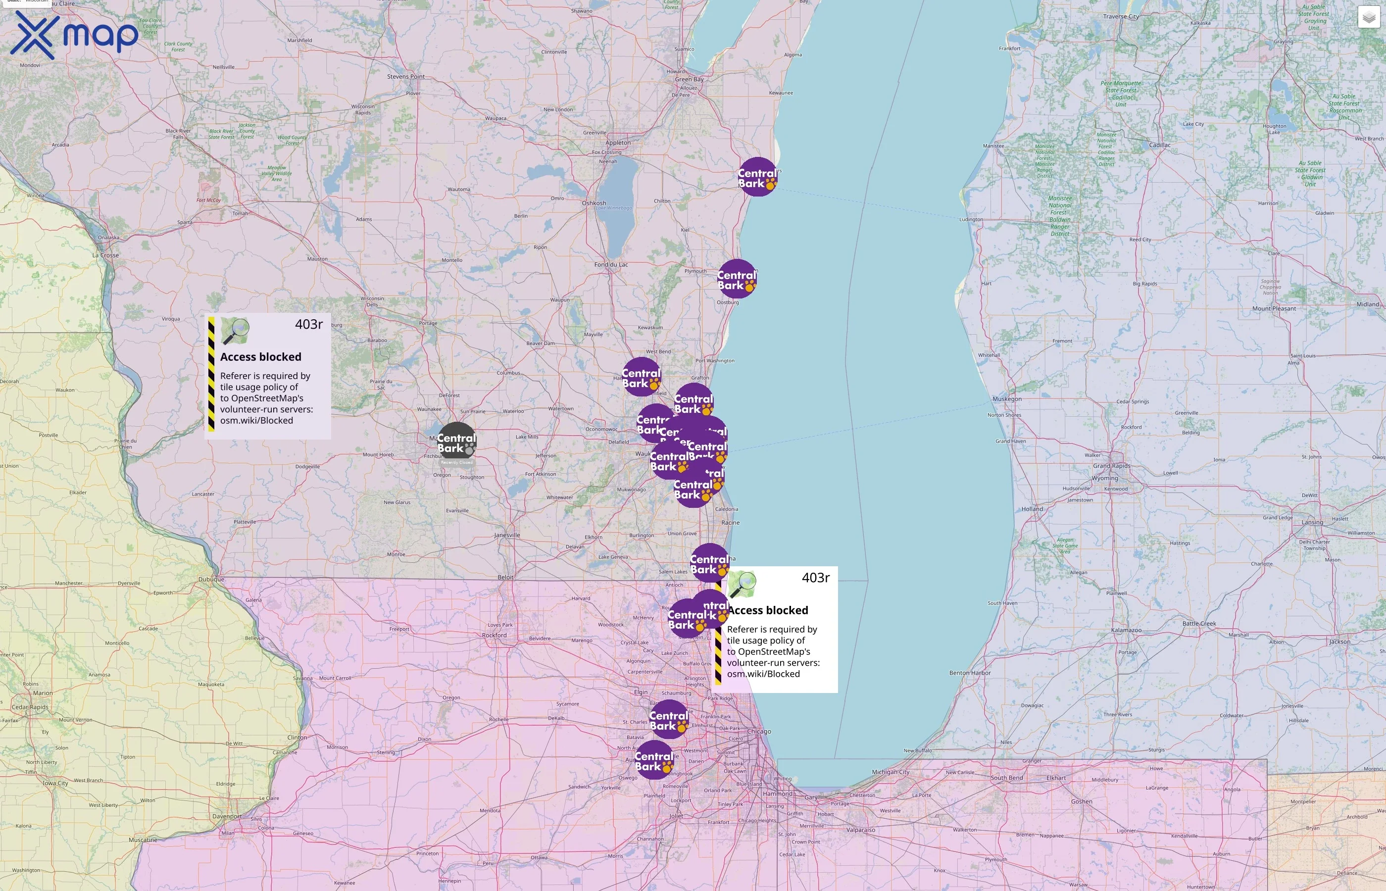Select Central Bark marker beside Grafton
Screen dimensions: 1386x891
point(693,402)
